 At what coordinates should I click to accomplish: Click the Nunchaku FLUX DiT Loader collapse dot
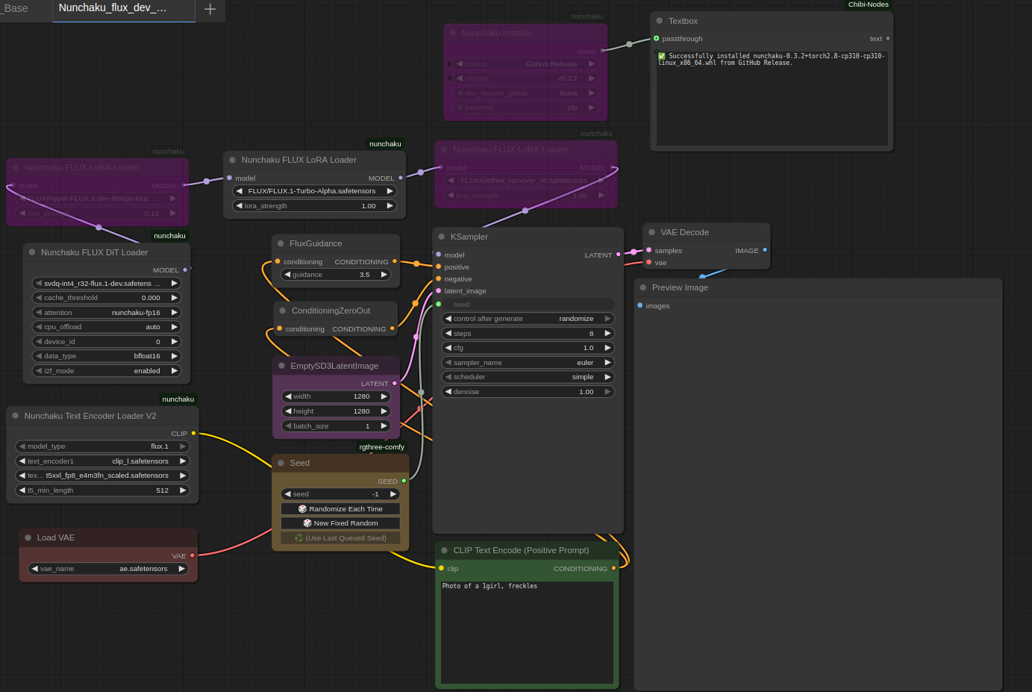(32, 252)
